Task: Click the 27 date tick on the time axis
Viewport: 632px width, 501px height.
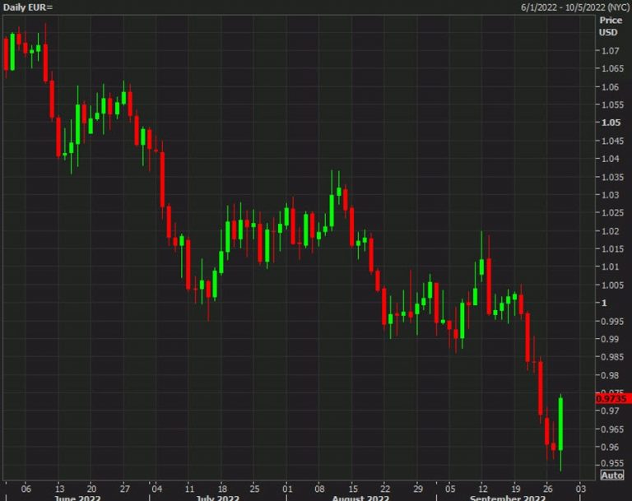Action: (123, 486)
